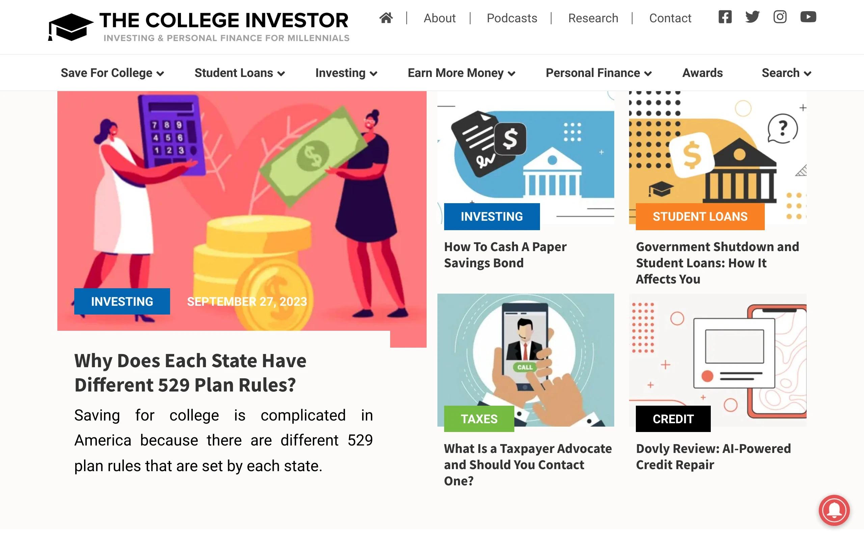
Task: Open the Search dropdown
Action: pos(786,73)
